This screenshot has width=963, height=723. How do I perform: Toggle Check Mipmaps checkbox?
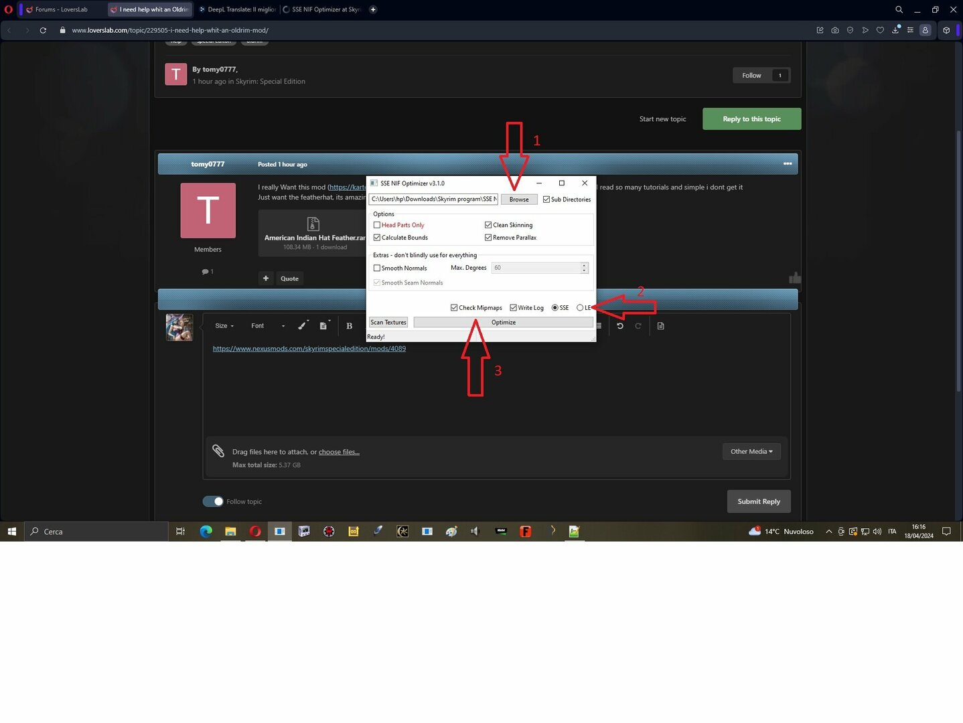(x=454, y=308)
